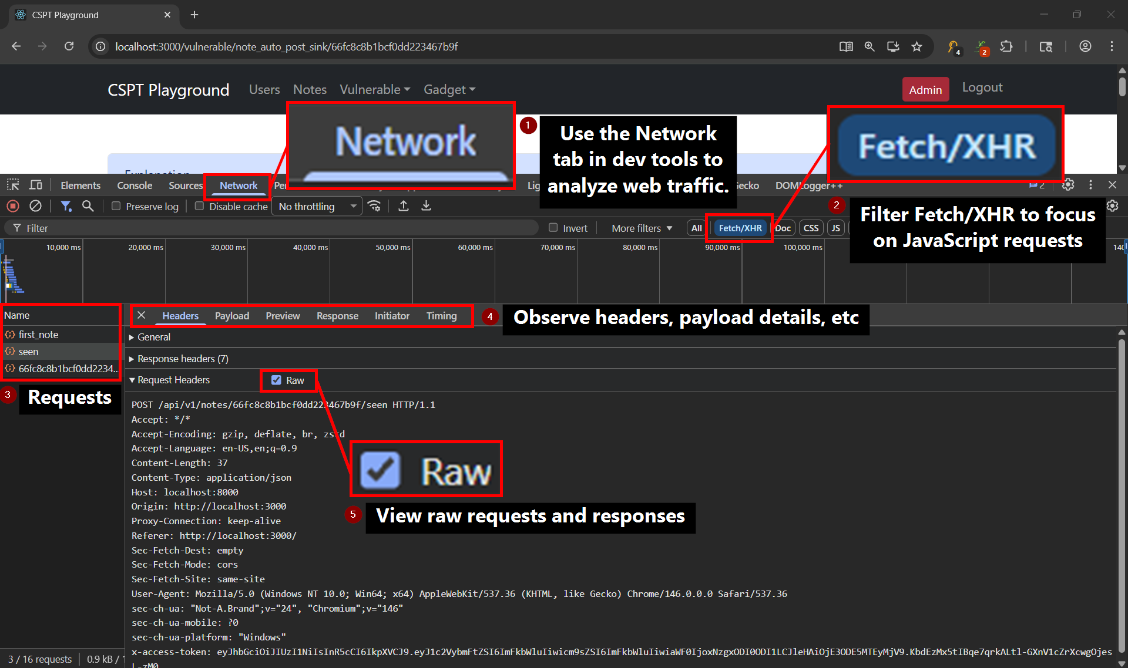Enable the Preserve log checkbox
This screenshot has width=1128, height=668.
[x=116, y=206]
